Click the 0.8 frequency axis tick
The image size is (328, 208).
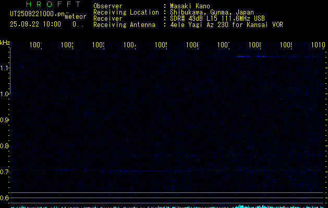pyautogui.click(x=5, y=146)
